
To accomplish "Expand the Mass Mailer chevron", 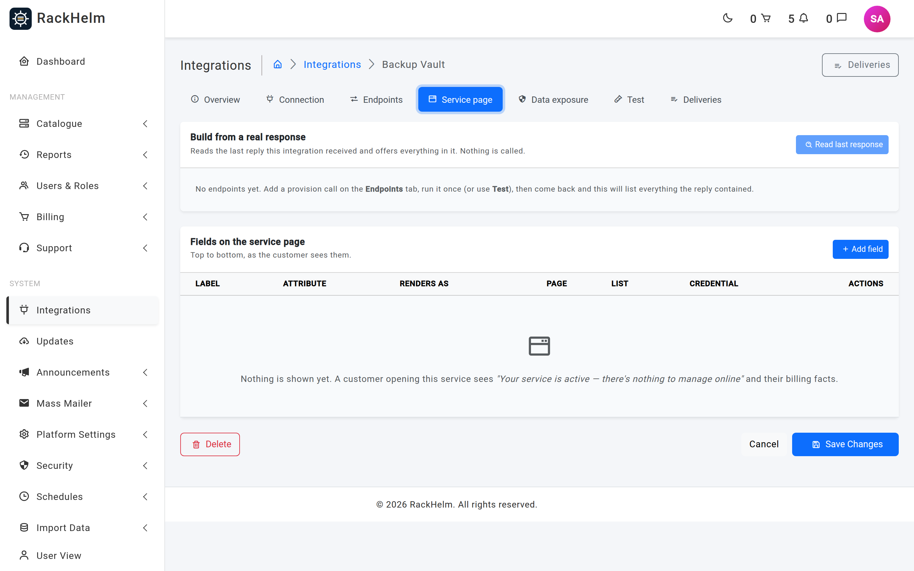I will coord(145,403).
